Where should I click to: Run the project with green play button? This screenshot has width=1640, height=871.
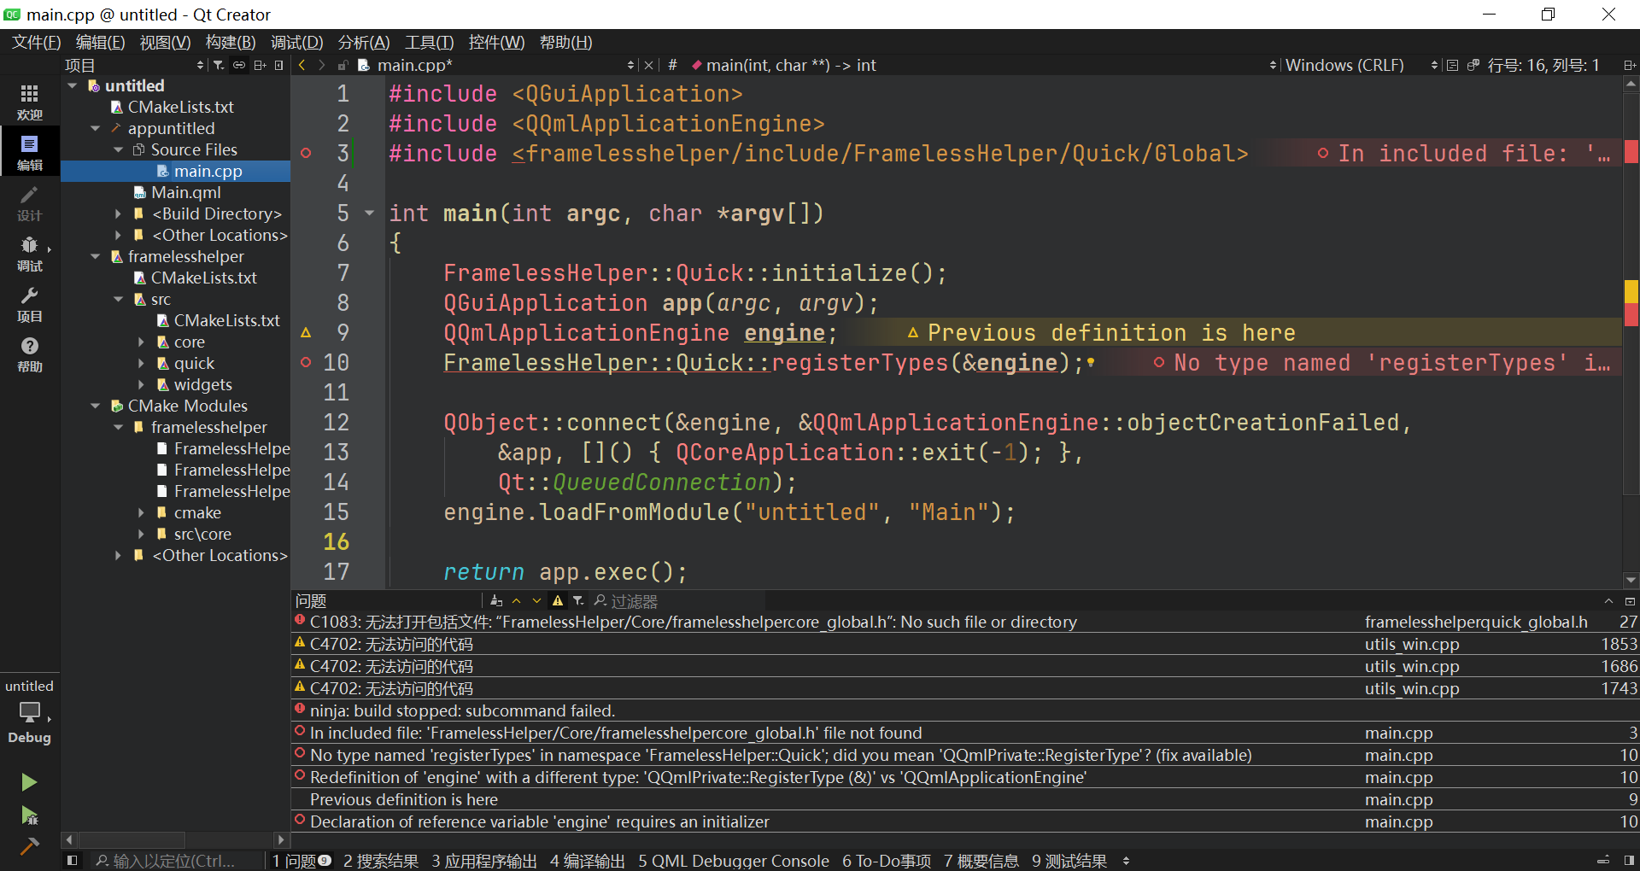tap(29, 782)
